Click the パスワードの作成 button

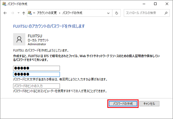[123, 104]
